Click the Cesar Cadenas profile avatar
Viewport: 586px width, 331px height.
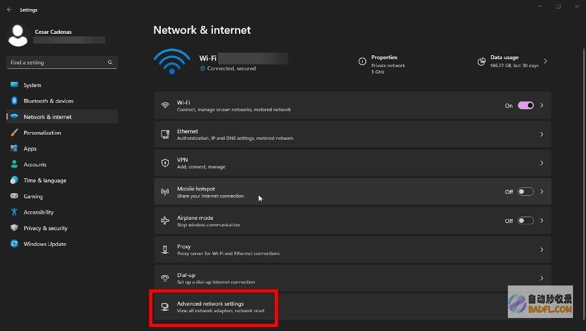tap(18, 35)
